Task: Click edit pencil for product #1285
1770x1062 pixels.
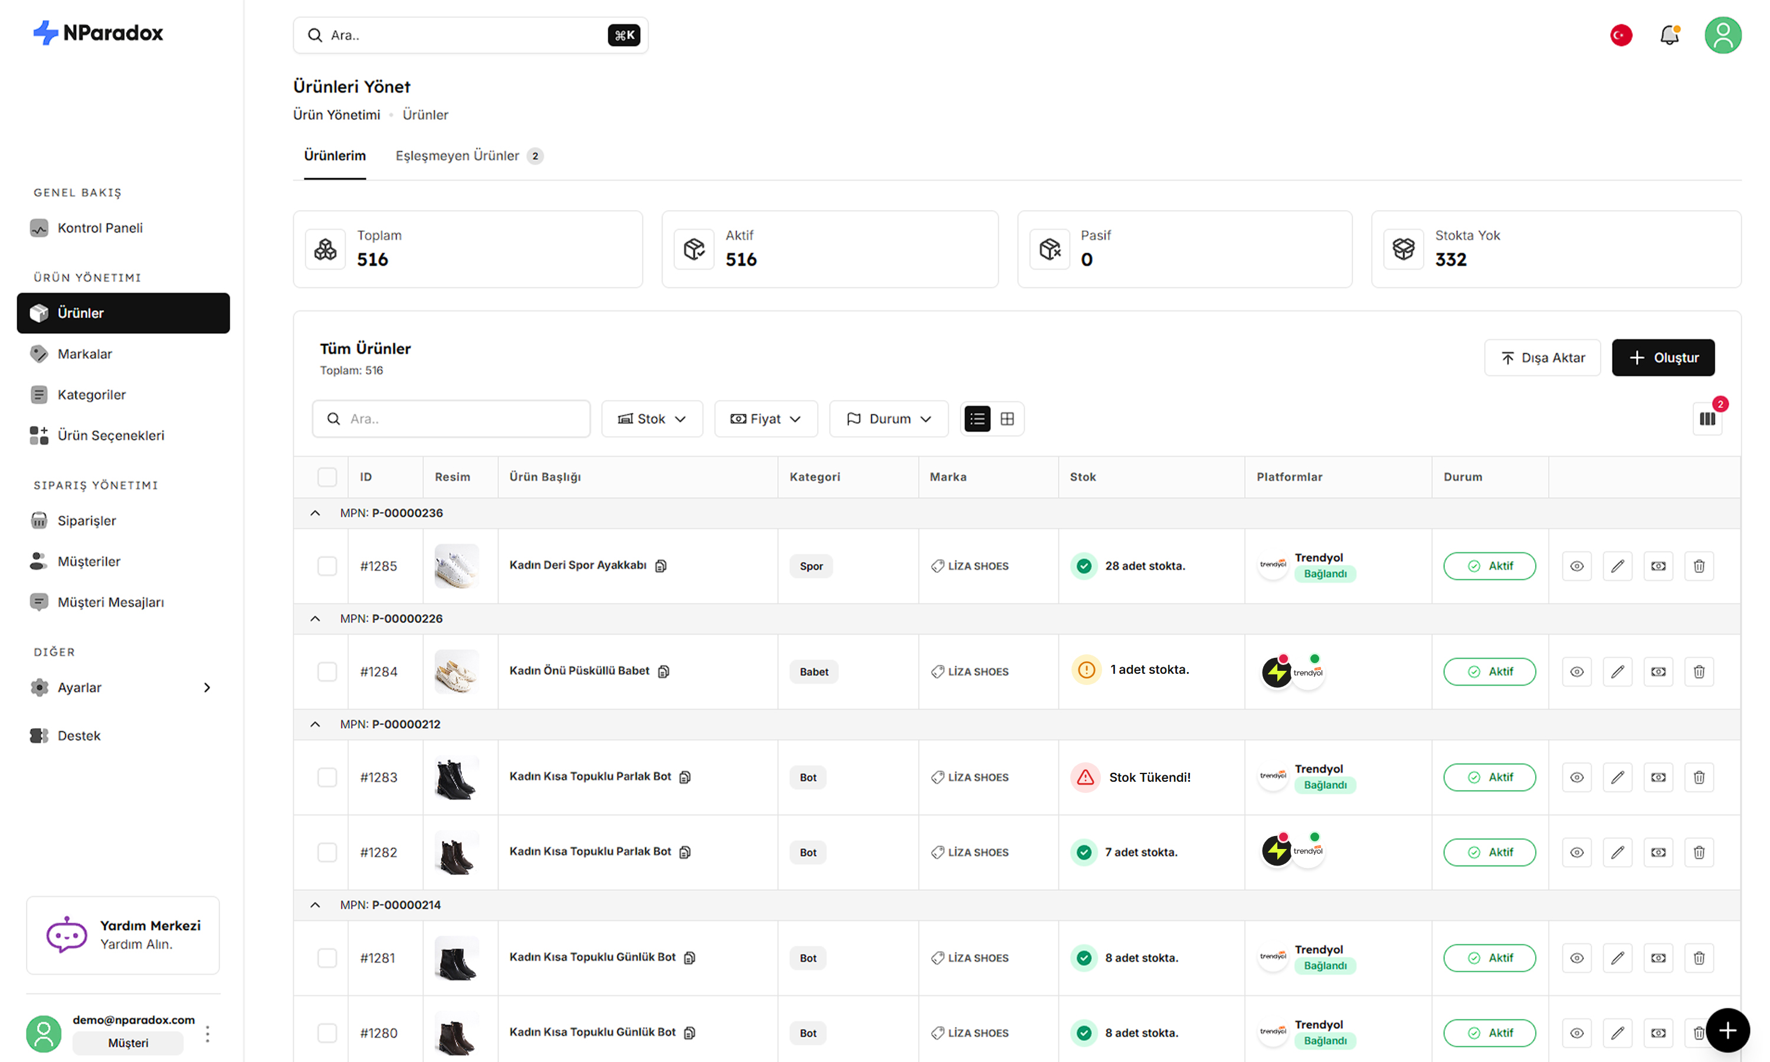Action: pyautogui.click(x=1617, y=566)
